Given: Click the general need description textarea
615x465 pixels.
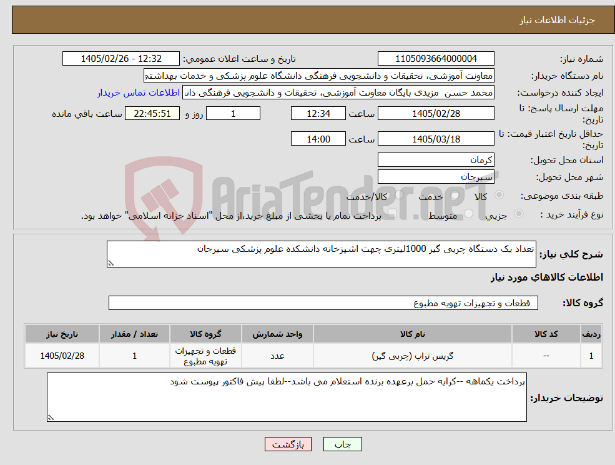Looking at the screenshot, I should (321, 254).
